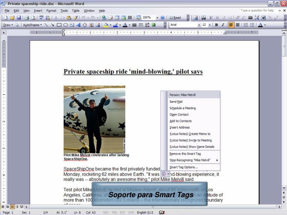The image size is (287, 215).
Task: Click the Line Color brush swatch
Action: 115,25
